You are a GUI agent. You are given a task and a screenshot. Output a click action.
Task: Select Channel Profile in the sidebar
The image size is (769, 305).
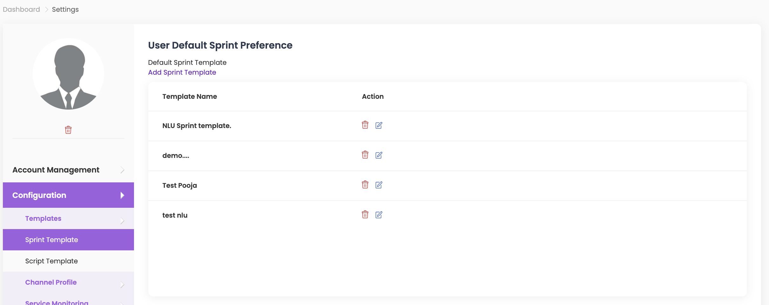pyautogui.click(x=51, y=282)
